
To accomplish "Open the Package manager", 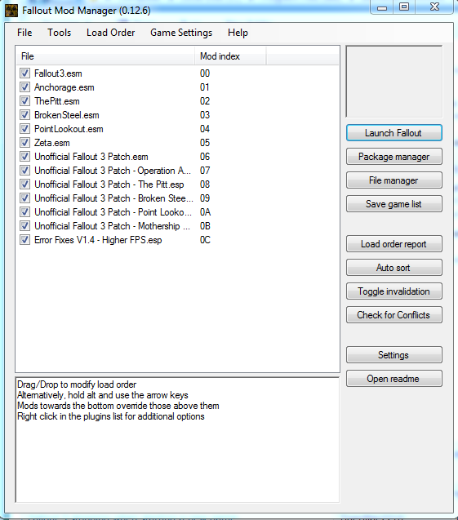I will point(394,157).
